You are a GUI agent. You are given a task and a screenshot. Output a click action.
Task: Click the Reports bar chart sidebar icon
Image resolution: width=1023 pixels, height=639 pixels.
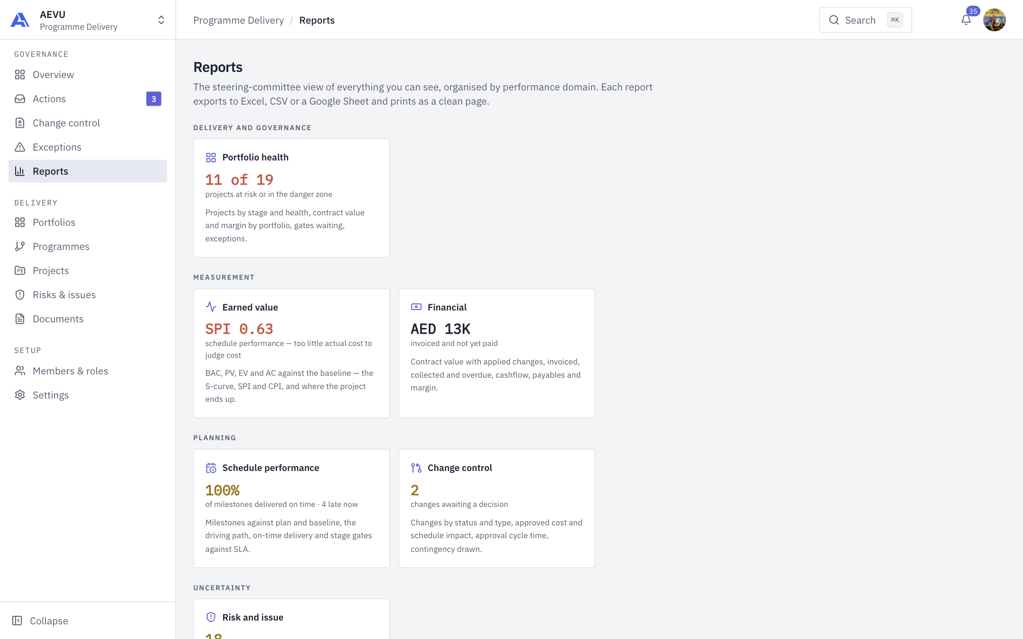[x=20, y=171]
